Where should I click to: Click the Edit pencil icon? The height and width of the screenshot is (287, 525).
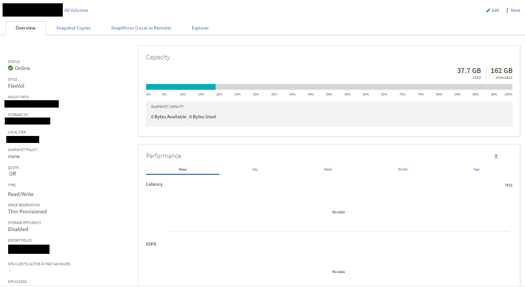pos(488,10)
